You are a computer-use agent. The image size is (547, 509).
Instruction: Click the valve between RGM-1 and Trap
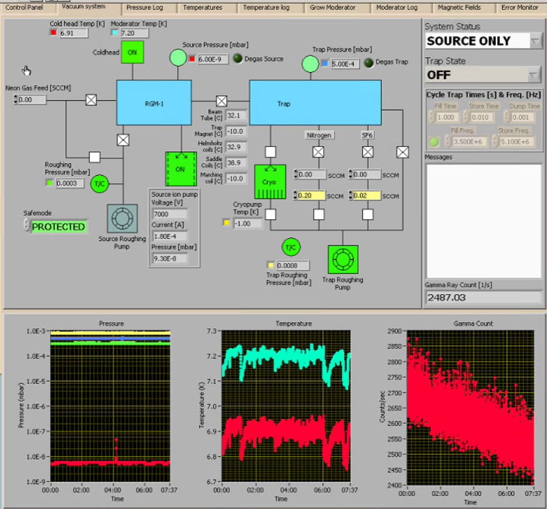pyautogui.click(x=221, y=101)
